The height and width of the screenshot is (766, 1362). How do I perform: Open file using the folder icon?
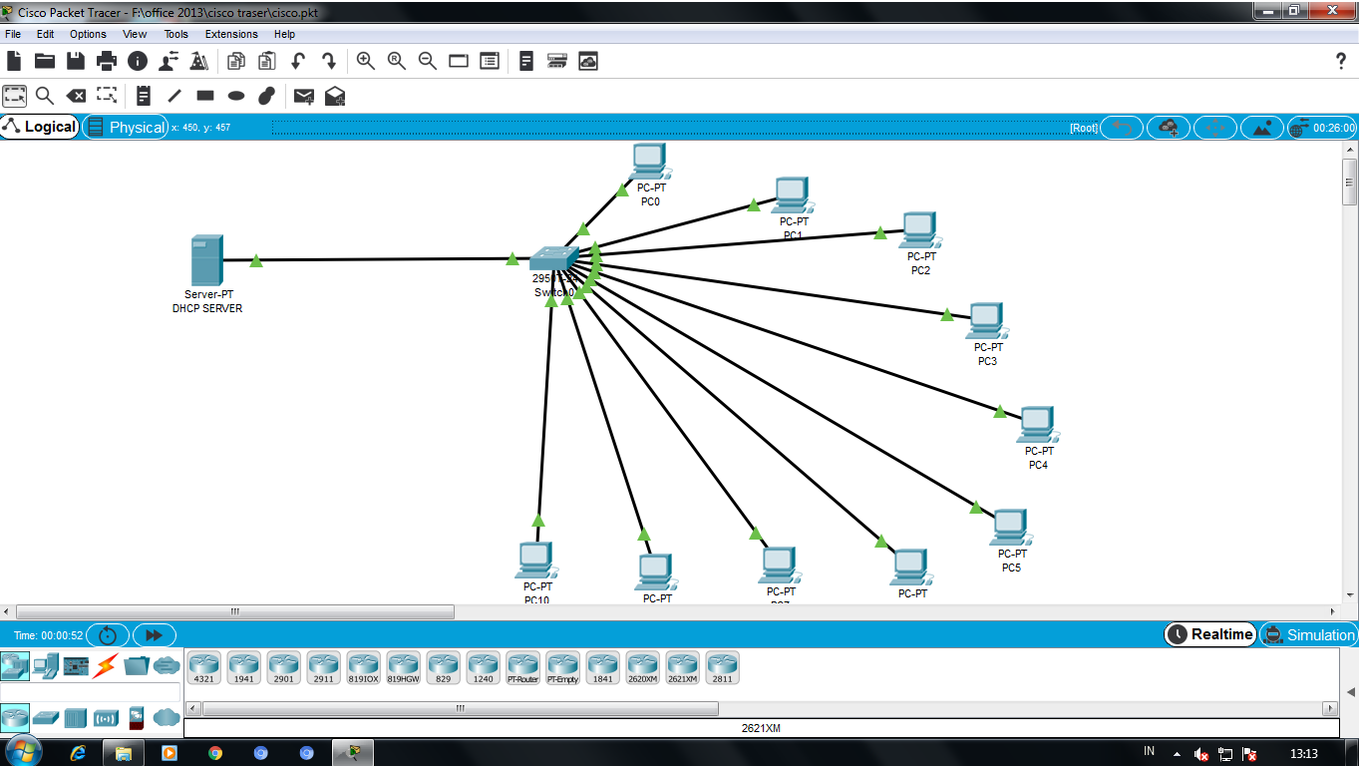point(45,61)
